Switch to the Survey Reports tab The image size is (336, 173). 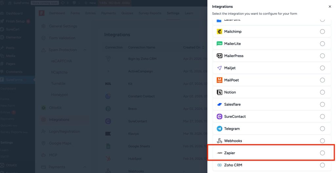(x=150, y=13)
